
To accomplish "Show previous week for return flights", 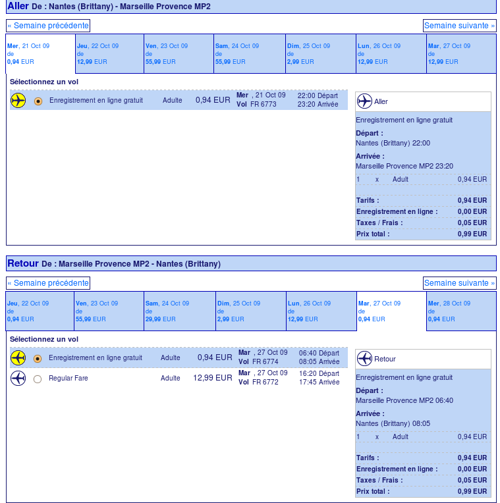I will (x=48, y=283).
